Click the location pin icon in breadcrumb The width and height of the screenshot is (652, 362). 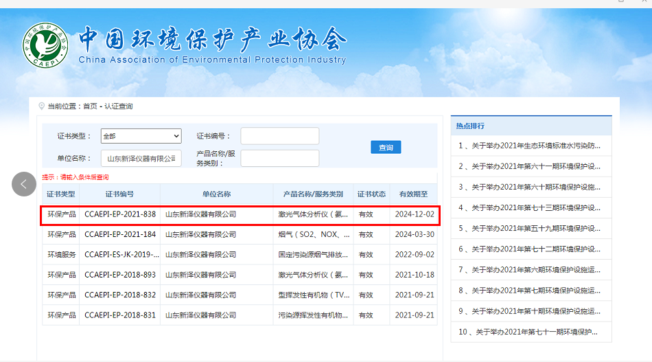click(x=42, y=106)
